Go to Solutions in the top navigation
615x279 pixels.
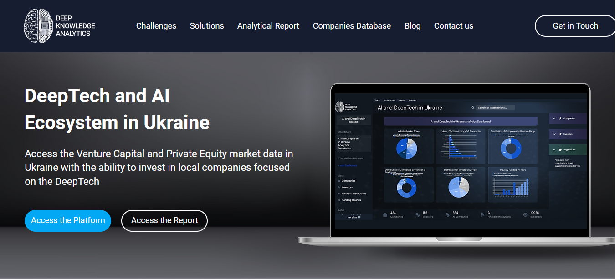(x=207, y=26)
